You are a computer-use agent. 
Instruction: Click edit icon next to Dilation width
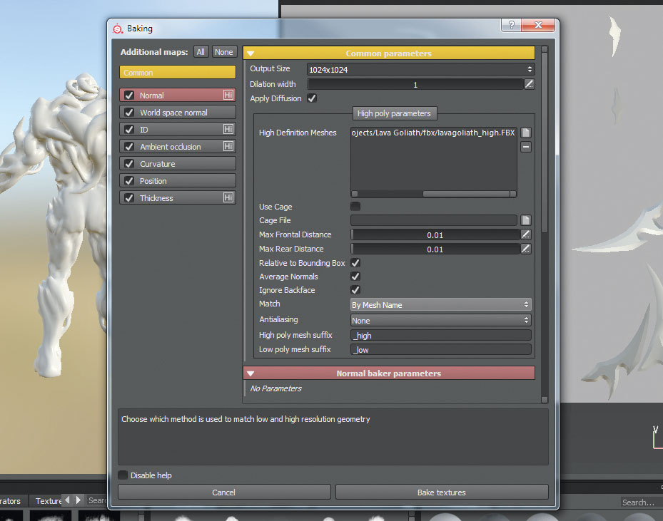pyautogui.click(x=529, y=84)
